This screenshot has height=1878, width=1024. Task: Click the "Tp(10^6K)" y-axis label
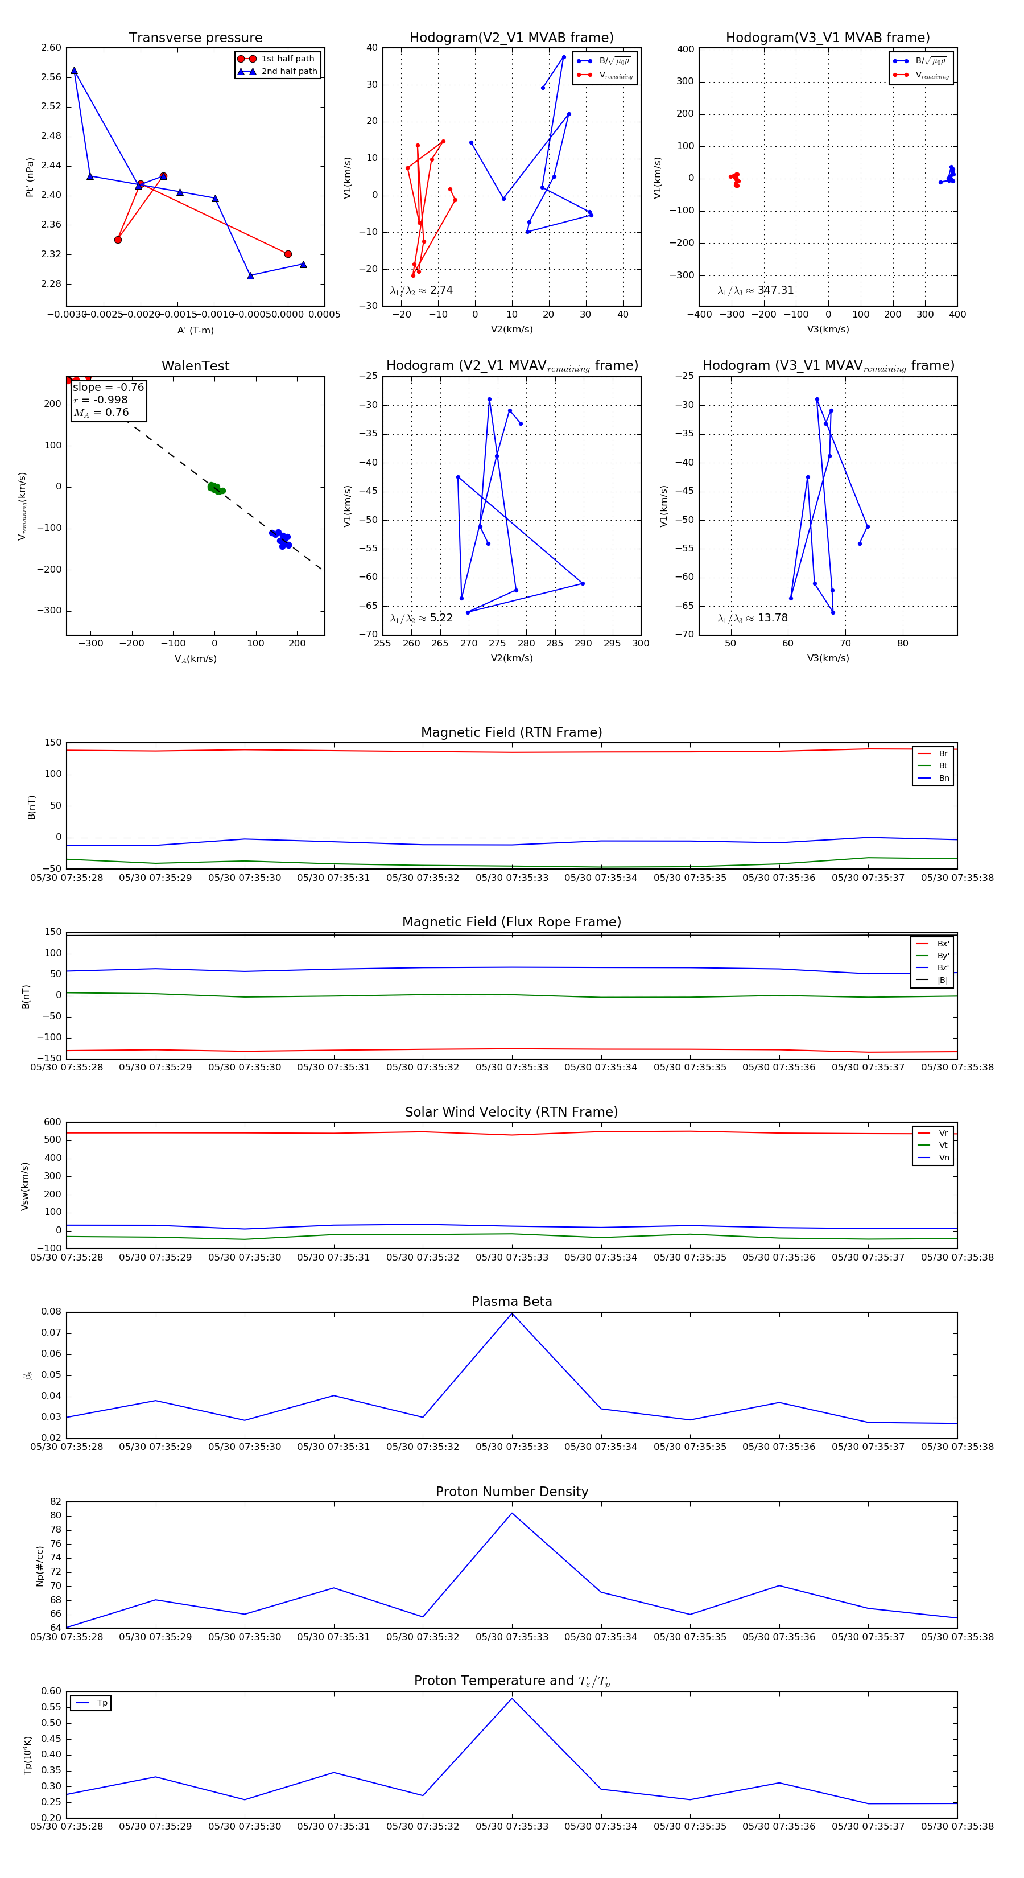pos(28,1756)
